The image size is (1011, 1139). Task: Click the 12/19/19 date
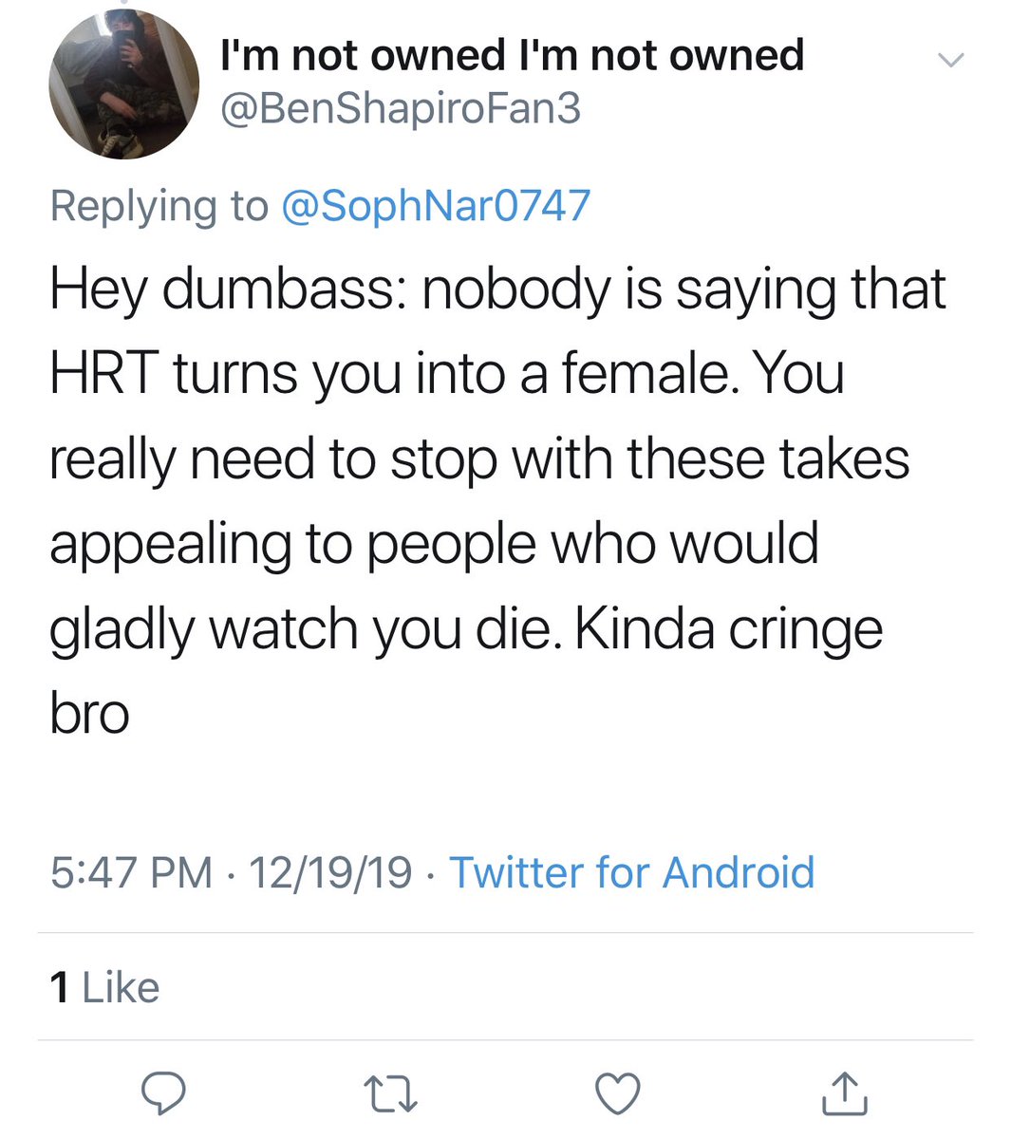[329, 872]
